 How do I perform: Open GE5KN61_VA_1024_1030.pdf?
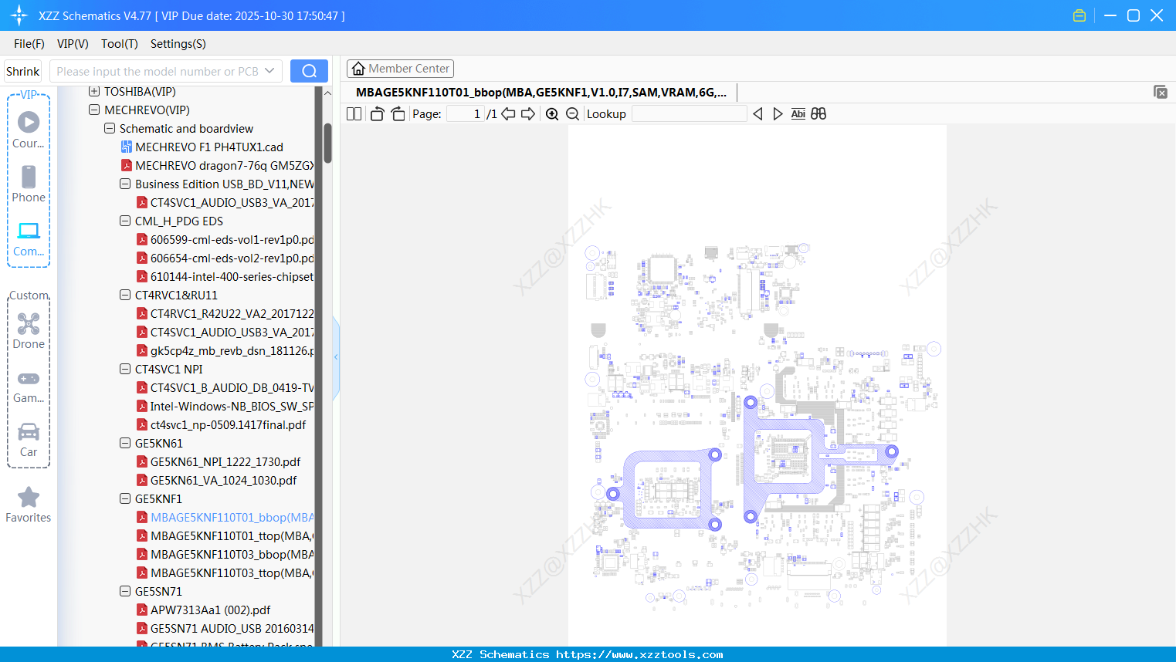point(216,481)
